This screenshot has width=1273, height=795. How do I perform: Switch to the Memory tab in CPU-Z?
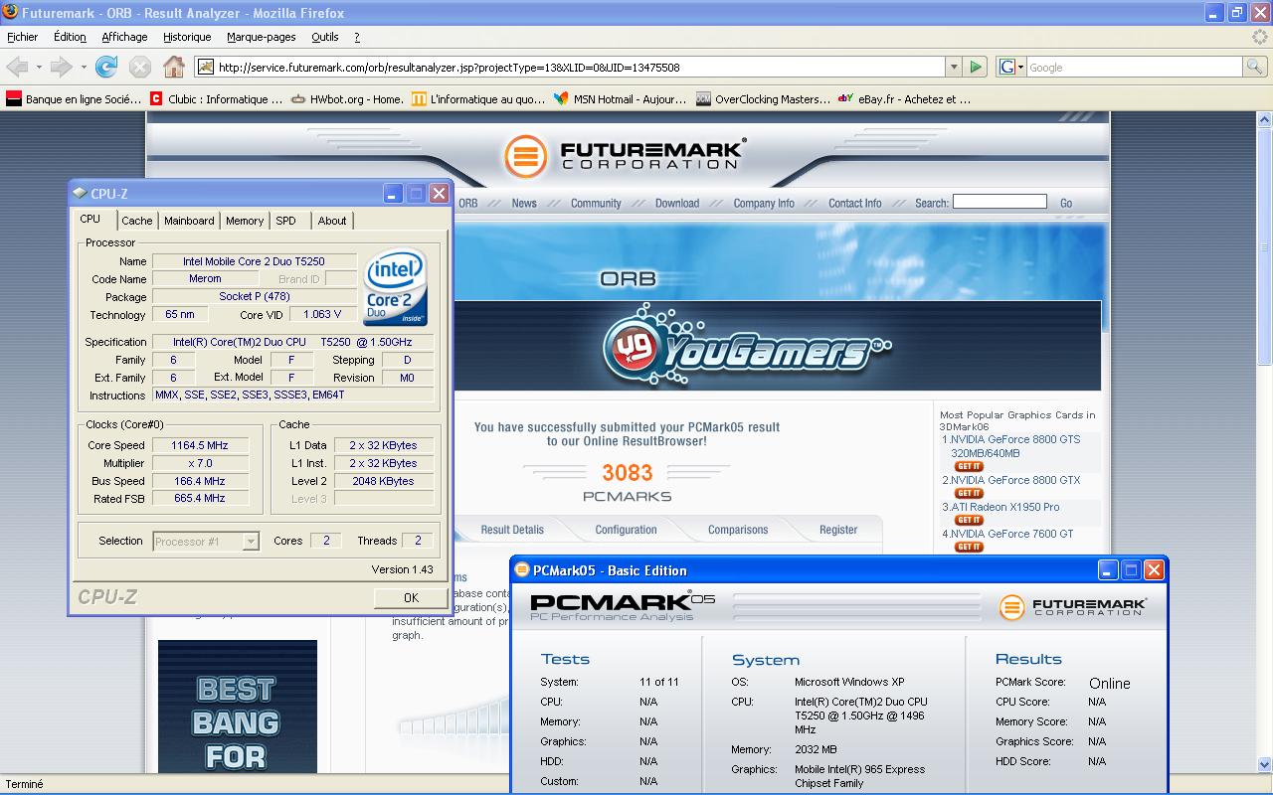coord(245,221)
